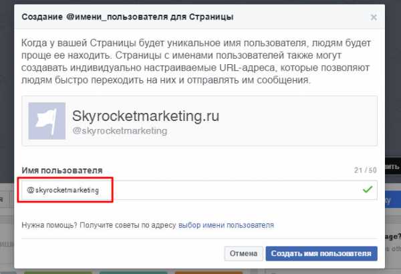The width and height of the screenshot is (401, 274).
Task: Click the Skyrocketmarketing.ru page name
Action: click(x=146, y=116)
